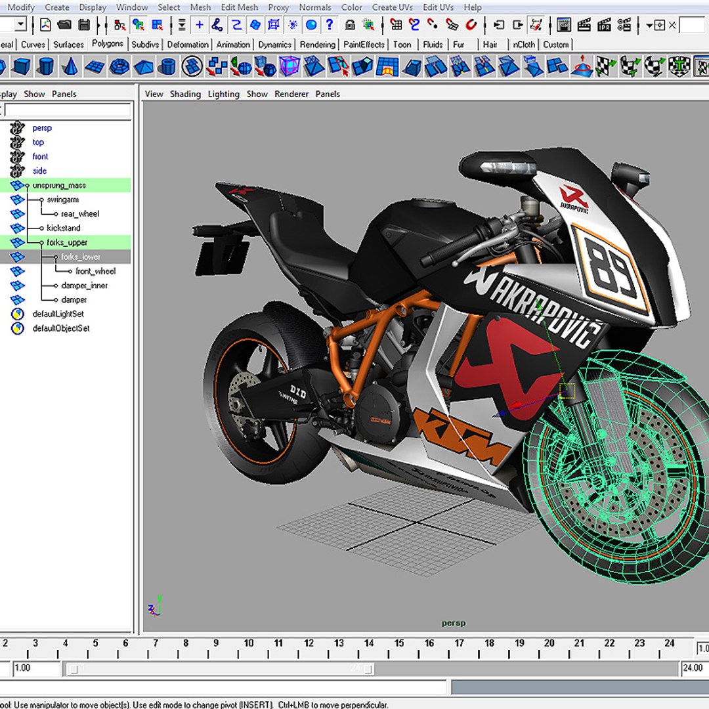Open the viewport Shading menu
This screenshot has width=709, height=709.
click(185, 94)
